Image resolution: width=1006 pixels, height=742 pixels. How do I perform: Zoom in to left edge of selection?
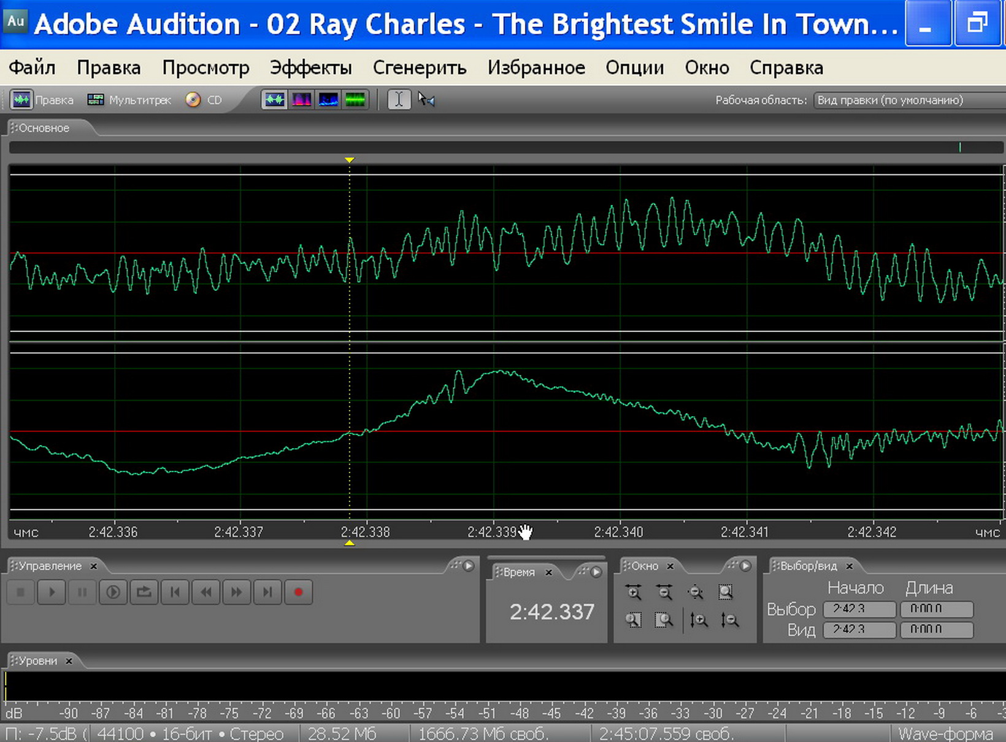click(634, 620)
